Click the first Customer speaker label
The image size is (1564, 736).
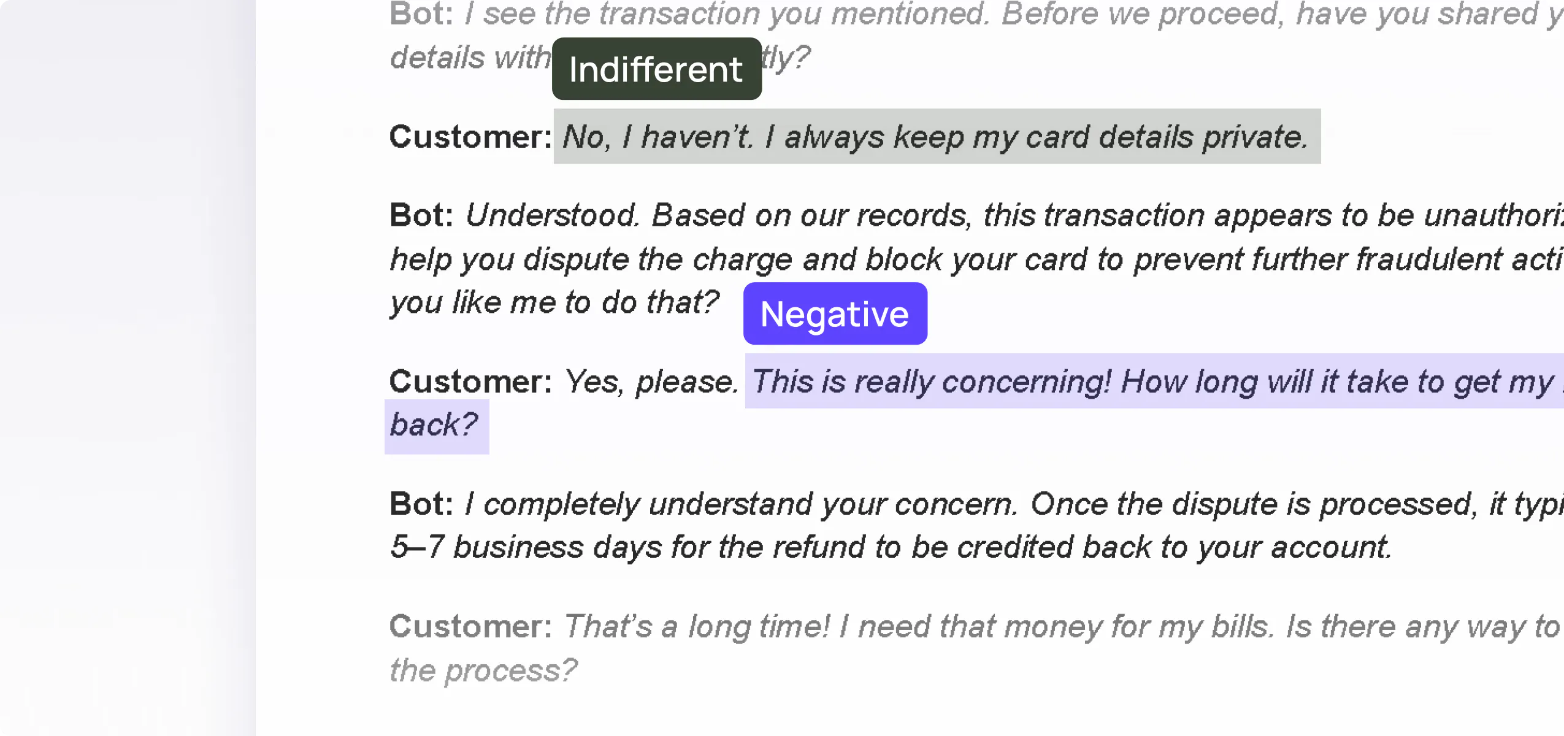[x=470, y=136]
